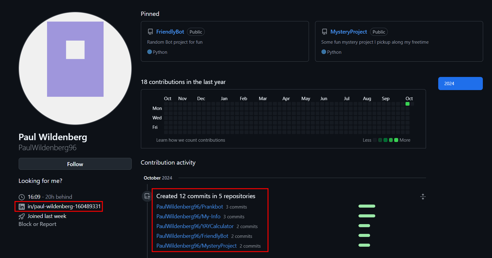Click the FriendlyBot commit progress bar

(364, 235)
